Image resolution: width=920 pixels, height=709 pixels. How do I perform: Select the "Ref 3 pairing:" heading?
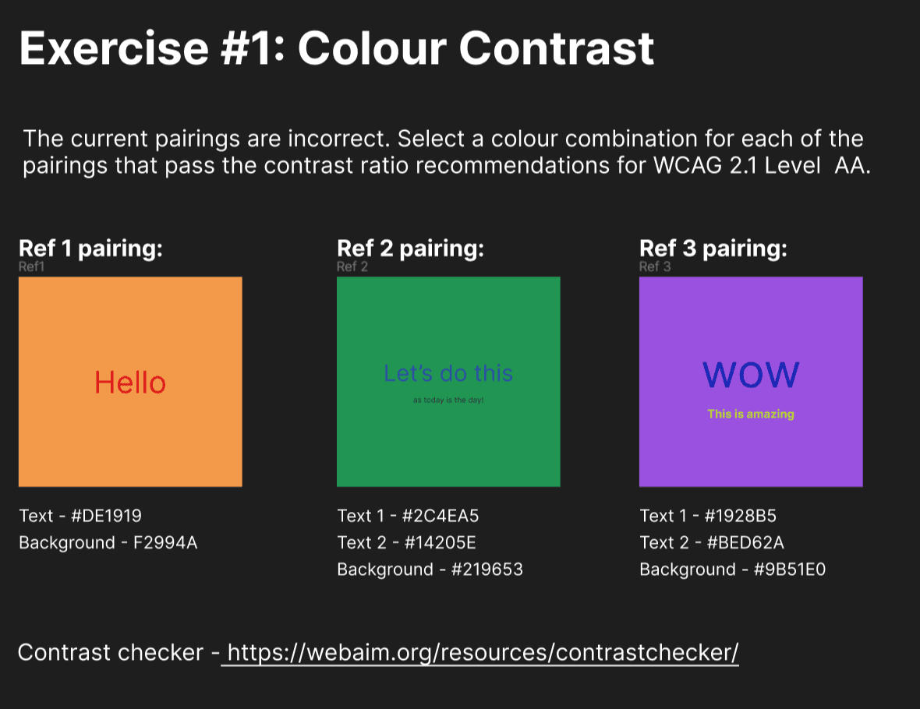click(x=713, y=249)
